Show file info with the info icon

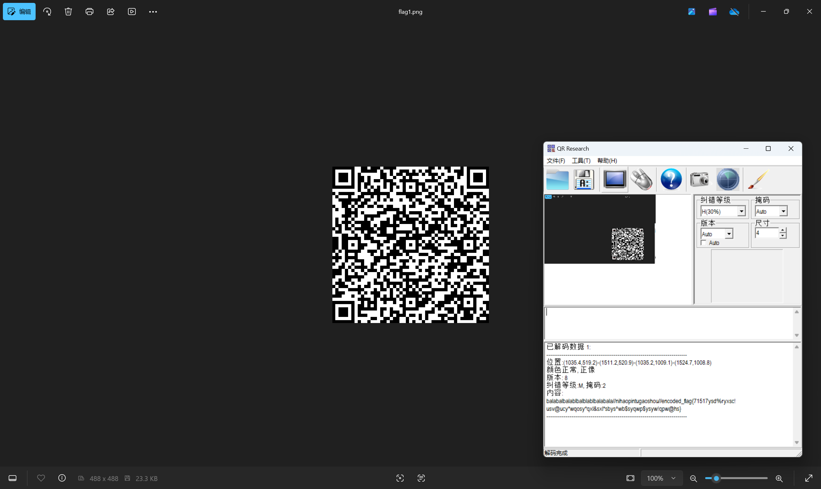point(62,478)
